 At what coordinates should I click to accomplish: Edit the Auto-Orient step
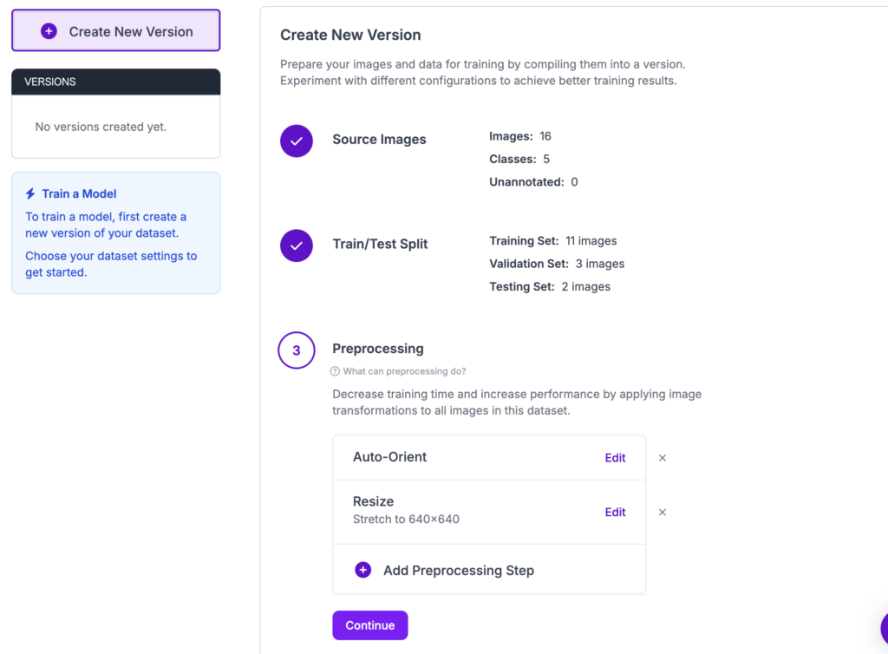(x=615, y=458)
